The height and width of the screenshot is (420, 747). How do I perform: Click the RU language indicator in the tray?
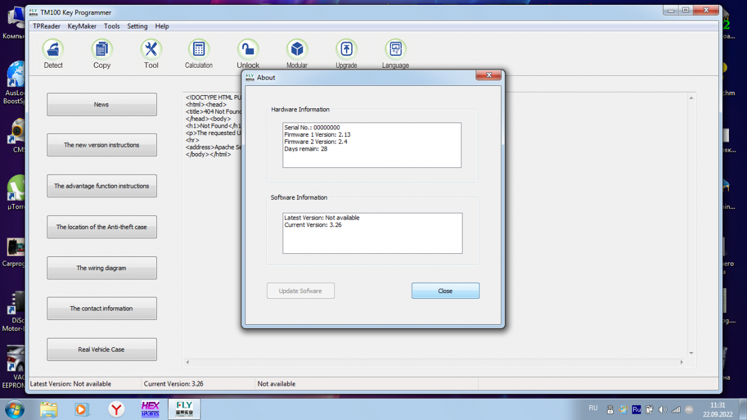click(593, 408)
